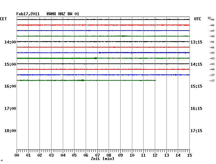Click the 14:15 UTC time label
The image size is (216, 164).
point(196,64)
